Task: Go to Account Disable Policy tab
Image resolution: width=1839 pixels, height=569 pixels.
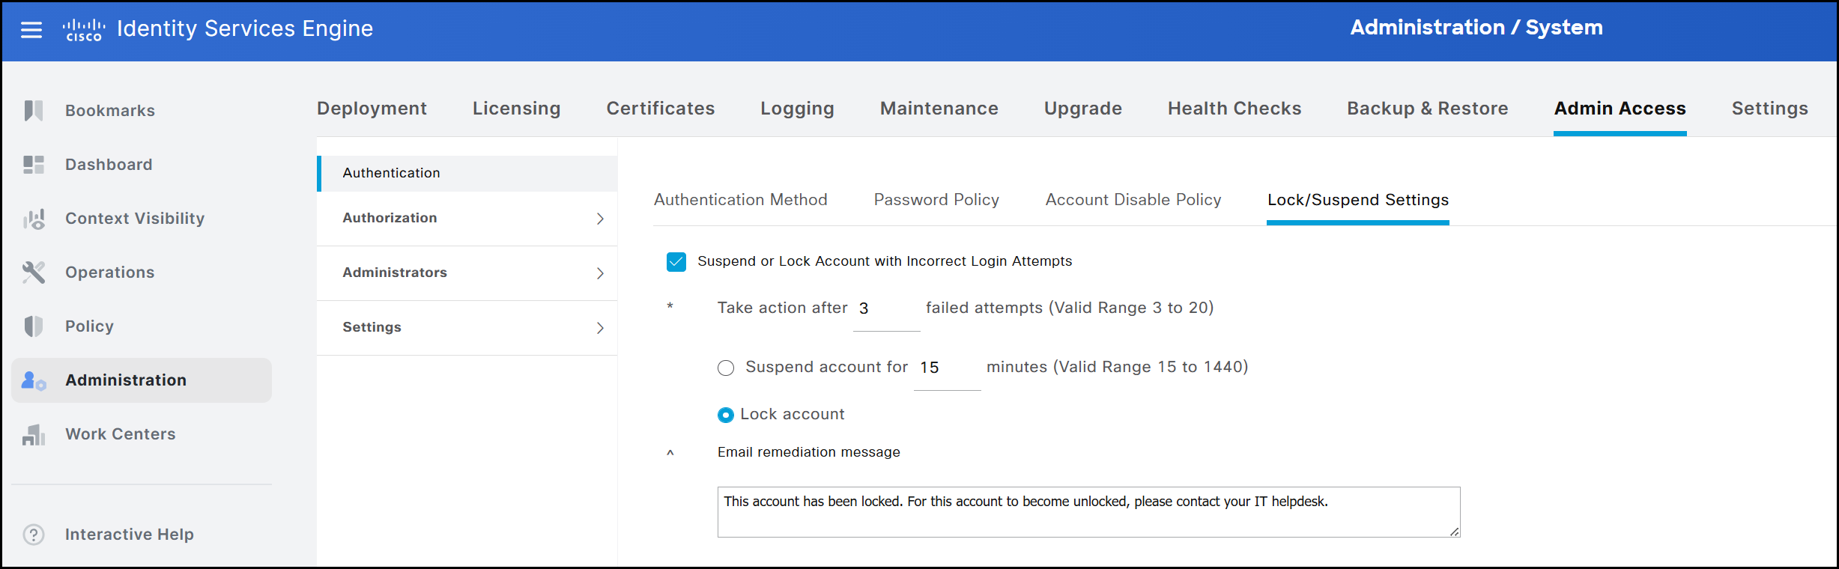Action: pyautogui.click(x=1133, y=200)
